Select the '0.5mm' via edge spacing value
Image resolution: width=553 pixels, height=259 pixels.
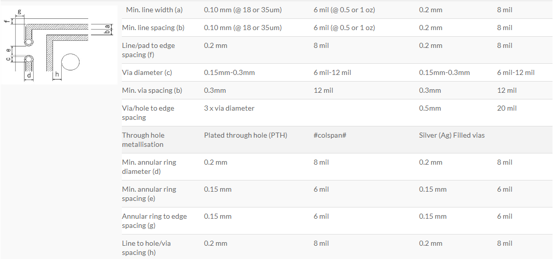point(430,108)
